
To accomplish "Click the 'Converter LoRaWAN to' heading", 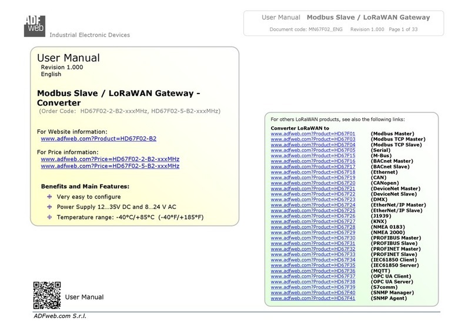I will click(x=300, y=128).
